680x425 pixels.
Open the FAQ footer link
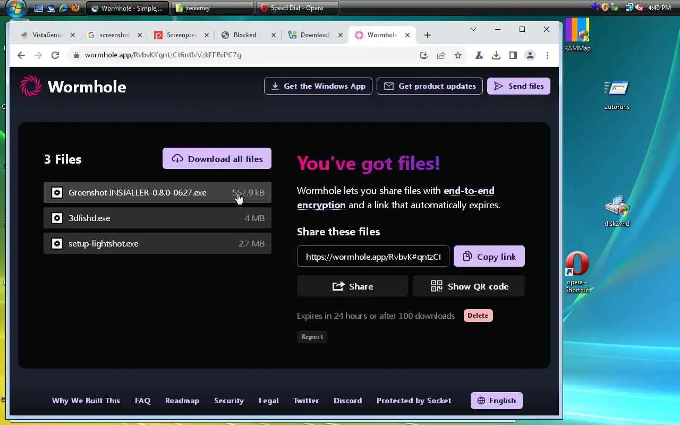[143, 401]
